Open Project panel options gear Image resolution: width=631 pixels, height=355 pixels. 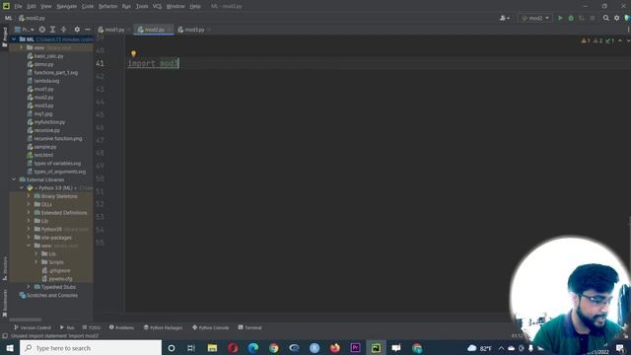[77, 30]
